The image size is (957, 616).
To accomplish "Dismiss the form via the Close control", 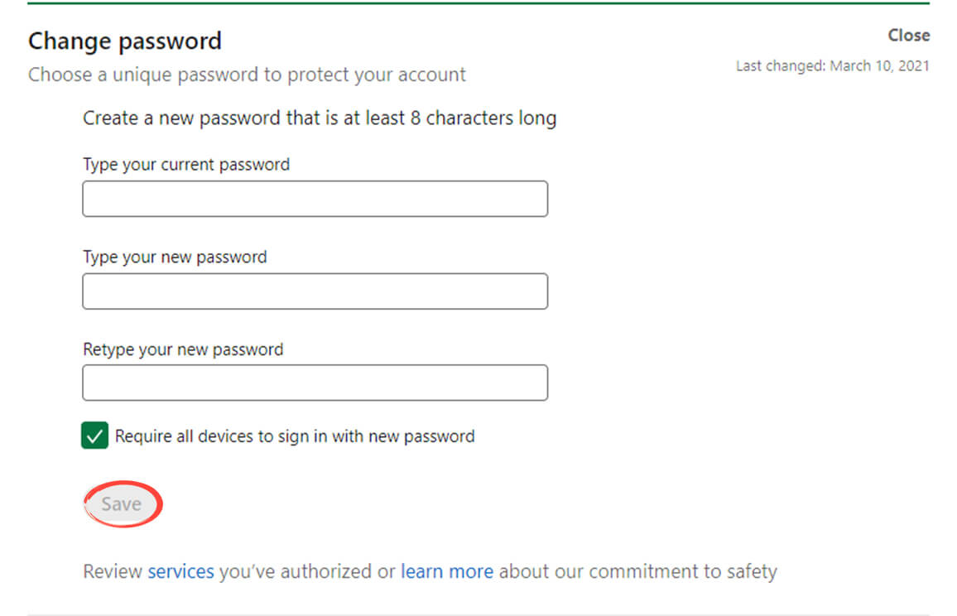I will tap(908, 35).
